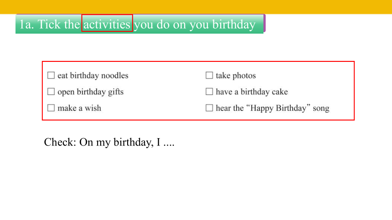Select the 1a title heading banner
The width and height of the screenshot is (392, 220).
[x=139, y=24]
